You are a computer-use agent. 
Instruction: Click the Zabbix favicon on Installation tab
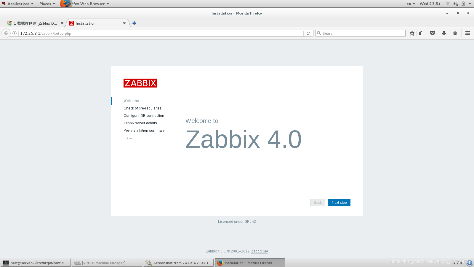tap(72, 23)
